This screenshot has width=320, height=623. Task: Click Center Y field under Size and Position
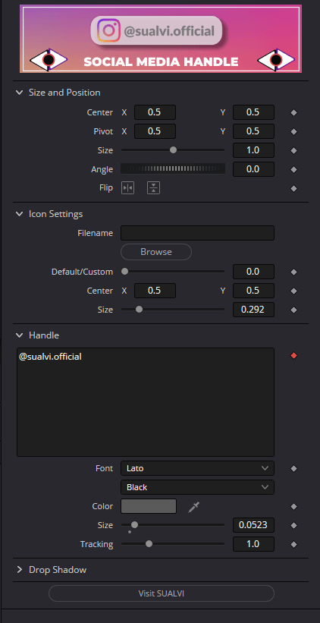click(253, 112)
